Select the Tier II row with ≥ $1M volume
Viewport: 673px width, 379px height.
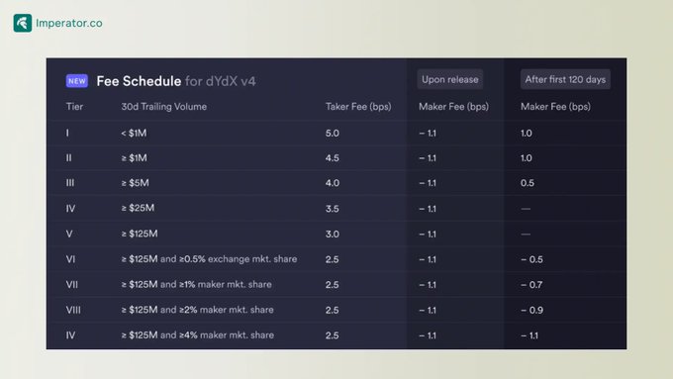tap(336, 158)
